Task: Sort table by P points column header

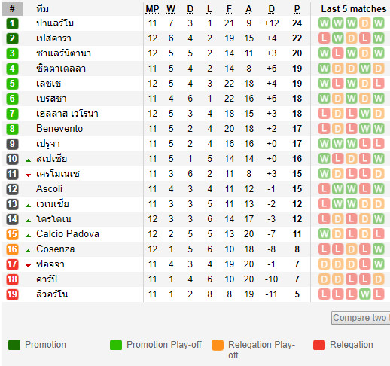Action: click(x=297, y=9)
